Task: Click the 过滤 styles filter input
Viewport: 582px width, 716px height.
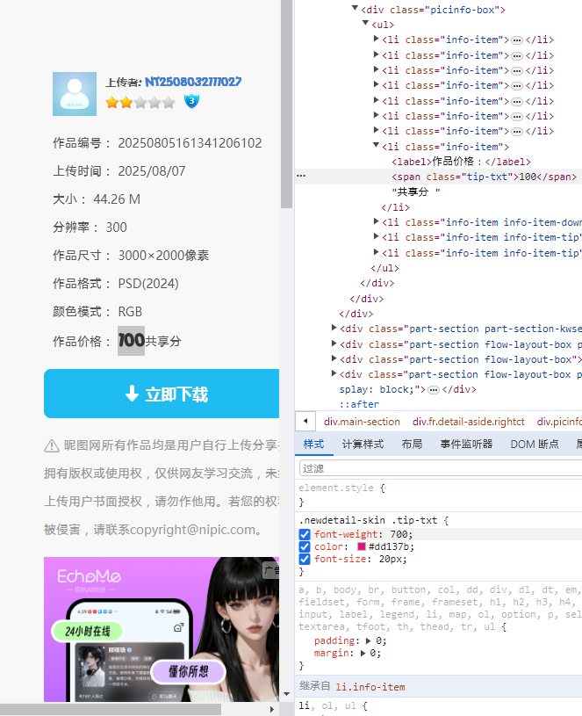Action: point(439,468)
